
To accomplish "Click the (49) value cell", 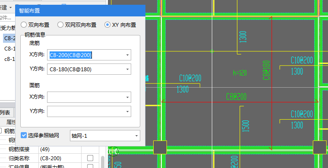I will tap(45, 149).
